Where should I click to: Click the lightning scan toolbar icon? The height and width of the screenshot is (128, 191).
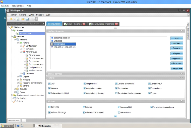pos(11,19)
